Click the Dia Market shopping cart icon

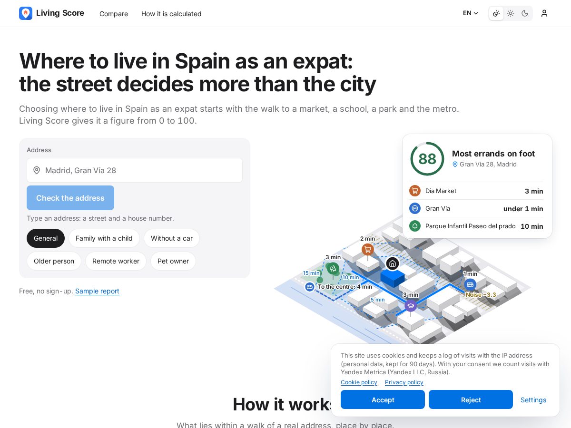coord(415,191)
